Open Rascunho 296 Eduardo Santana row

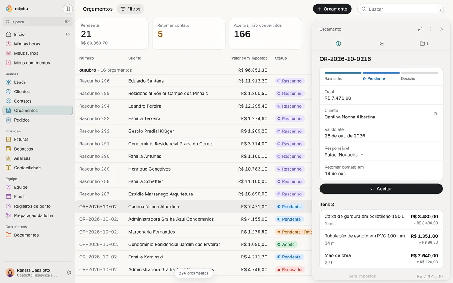point(194,81)
